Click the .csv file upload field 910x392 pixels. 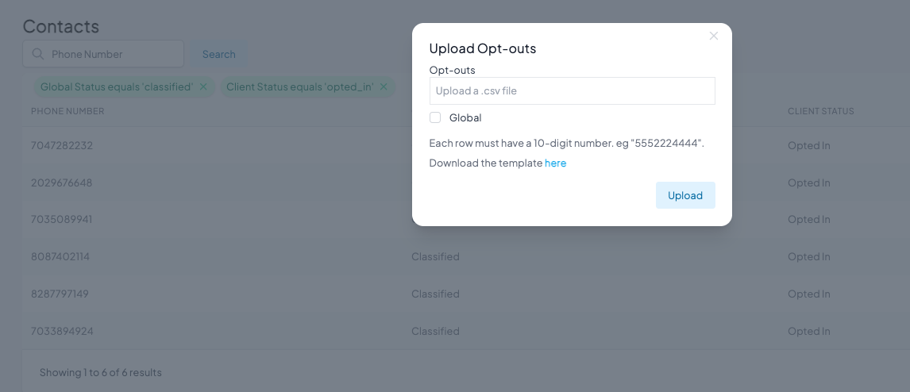click(x=572, y=90)
